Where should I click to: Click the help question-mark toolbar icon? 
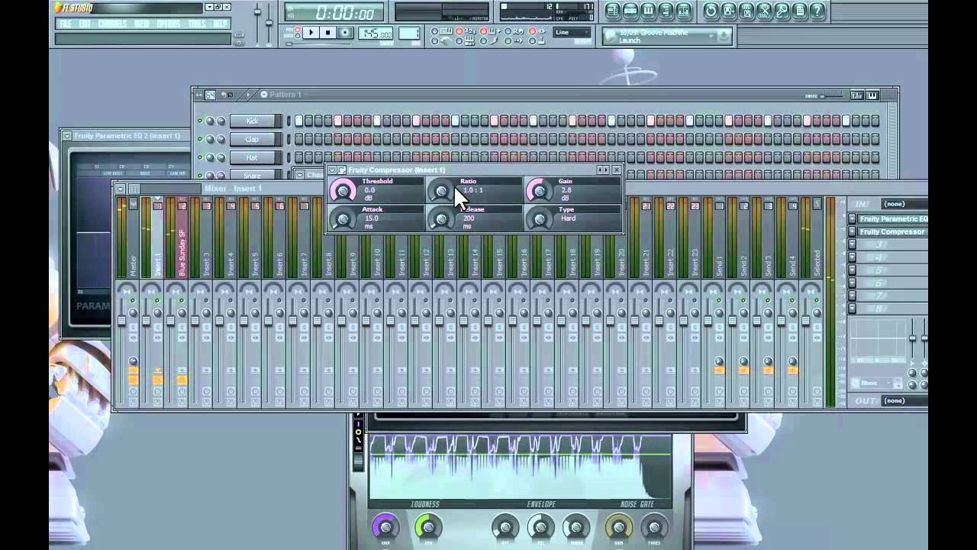pos(817,11)
